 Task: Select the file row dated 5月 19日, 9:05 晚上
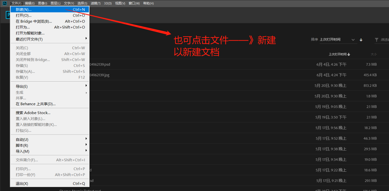point(239,107)
